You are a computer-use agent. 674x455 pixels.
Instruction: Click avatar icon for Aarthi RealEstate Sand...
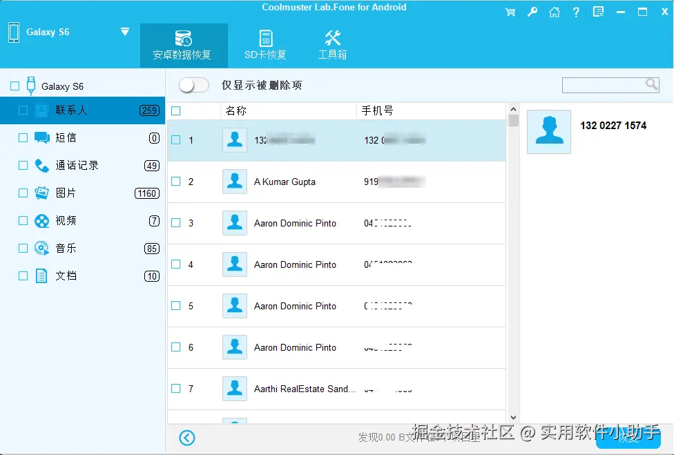pos(235,389)
